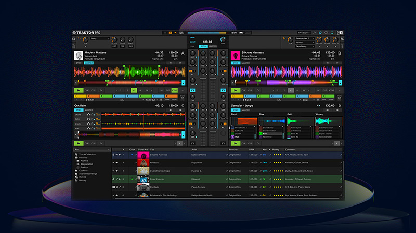The height and width of the screenshot is (233, 416).
Task: Click Silicone Harness cover art Deck B
Action: point(236,56)
